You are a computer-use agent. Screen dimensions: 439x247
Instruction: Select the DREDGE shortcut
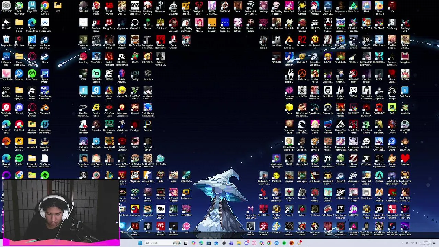[109, 75]
